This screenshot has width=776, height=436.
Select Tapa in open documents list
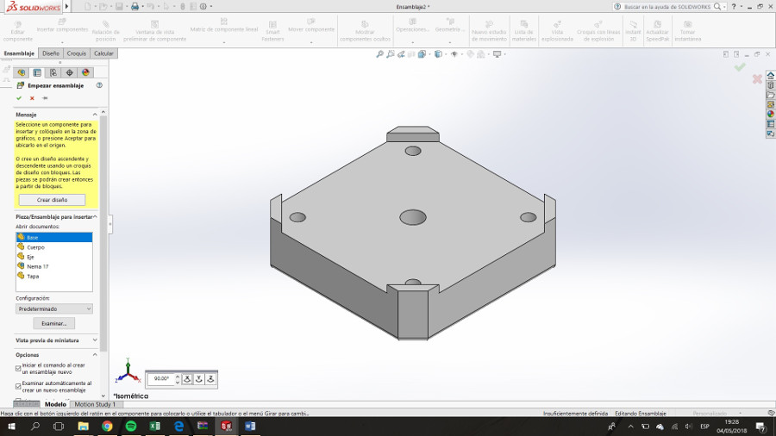pyautogui.click(x=54, y=277)
